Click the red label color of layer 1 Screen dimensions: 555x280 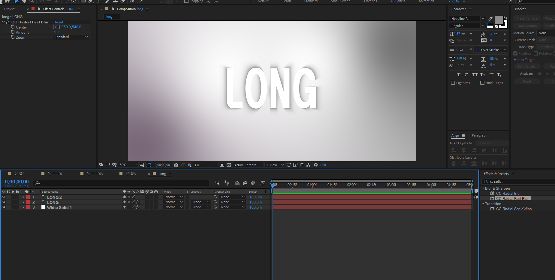point(28,197)
